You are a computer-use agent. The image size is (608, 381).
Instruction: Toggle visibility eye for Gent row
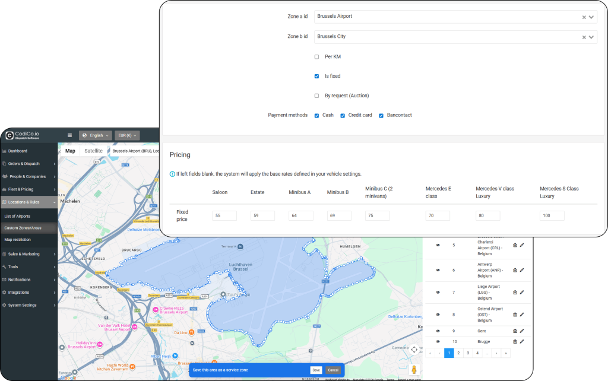click(438, 331)
